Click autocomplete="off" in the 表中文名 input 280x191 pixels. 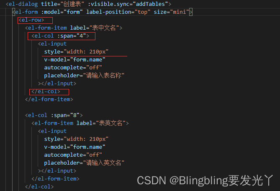pyautogui.click(x=73, y=68)
